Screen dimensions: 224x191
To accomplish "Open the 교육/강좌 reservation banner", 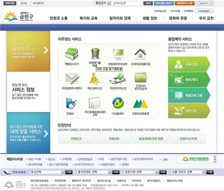I will coord(189,64).
